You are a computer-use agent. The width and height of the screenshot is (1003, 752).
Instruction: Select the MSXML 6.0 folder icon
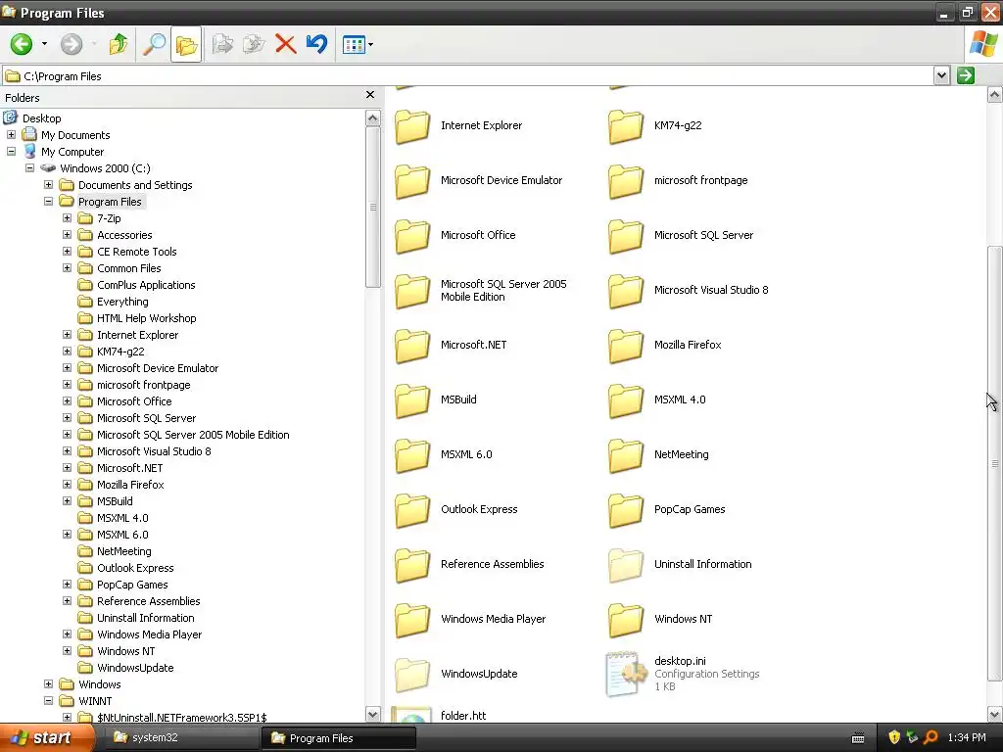(x=412, y=455)
